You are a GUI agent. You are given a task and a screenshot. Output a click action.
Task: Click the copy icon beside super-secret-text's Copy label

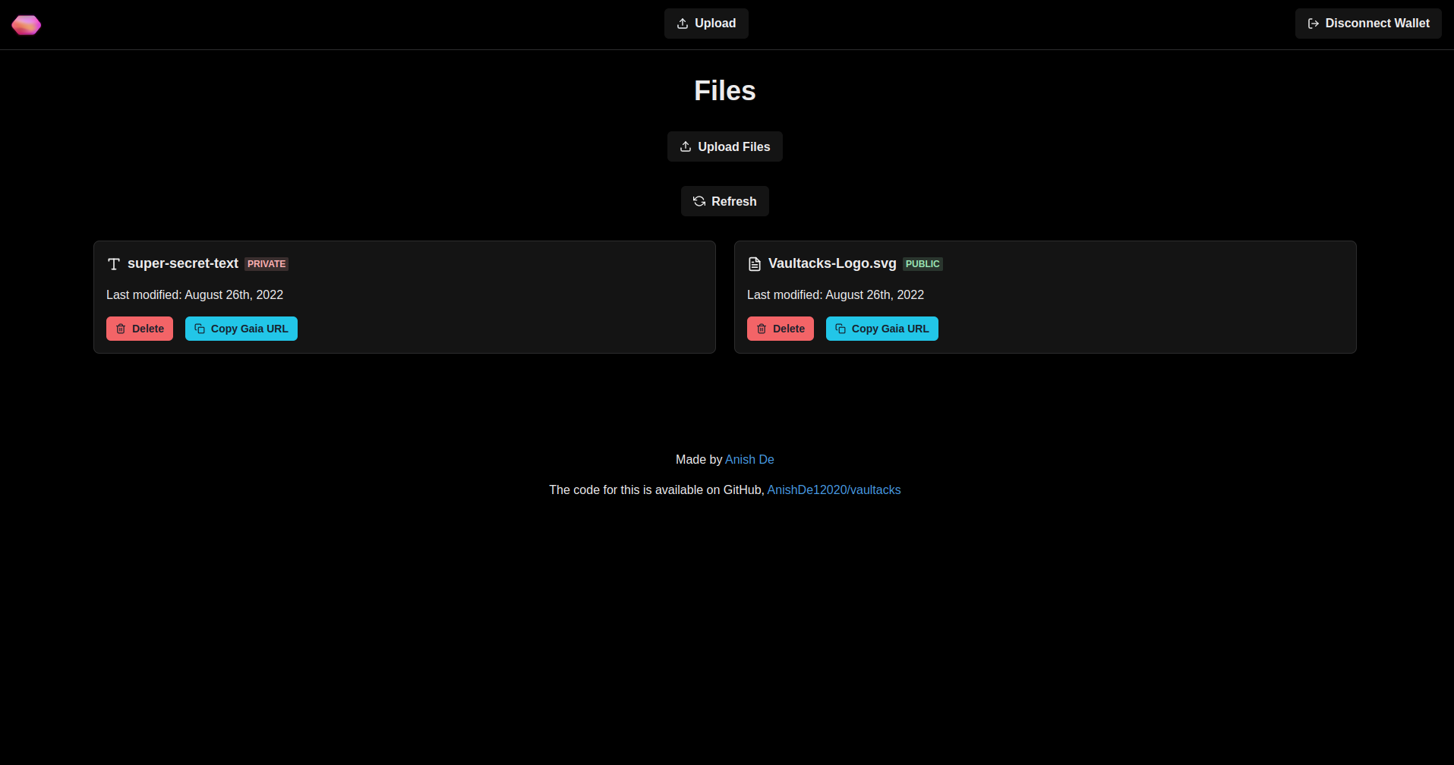(199, 329)
